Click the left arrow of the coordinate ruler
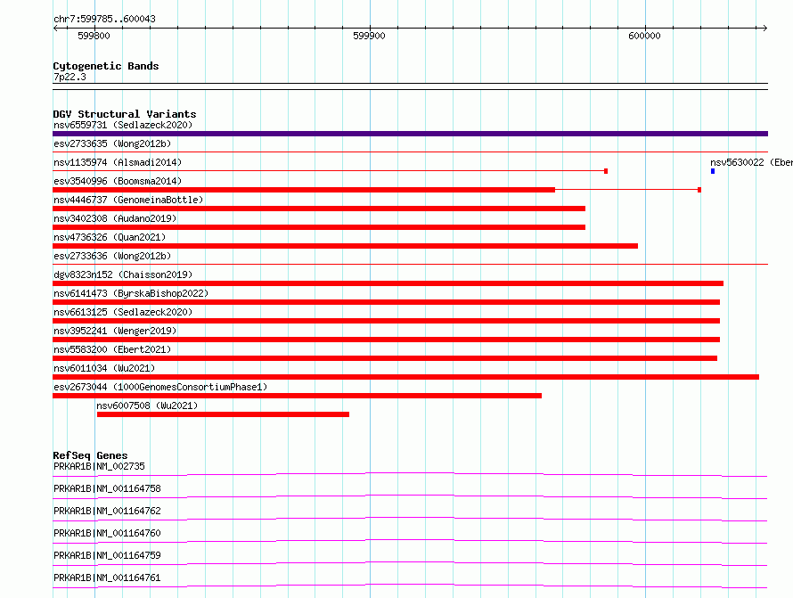 [x=55, y=28]
